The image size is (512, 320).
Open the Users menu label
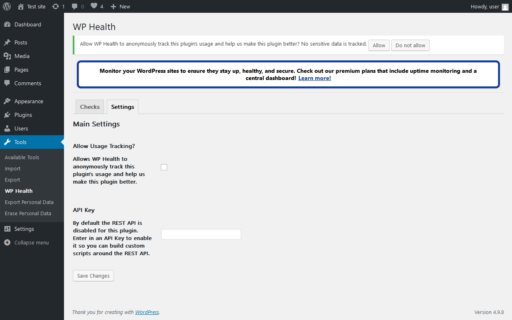21,128
